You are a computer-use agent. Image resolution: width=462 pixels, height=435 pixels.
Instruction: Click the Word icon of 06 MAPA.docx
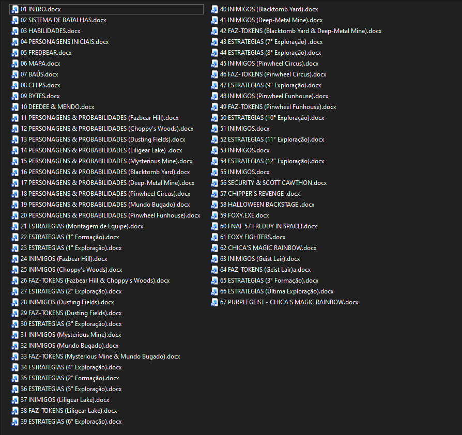tap(15, 64)
